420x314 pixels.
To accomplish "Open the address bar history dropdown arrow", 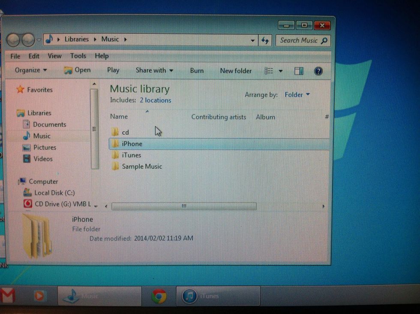I will click(x=252, y=40).
